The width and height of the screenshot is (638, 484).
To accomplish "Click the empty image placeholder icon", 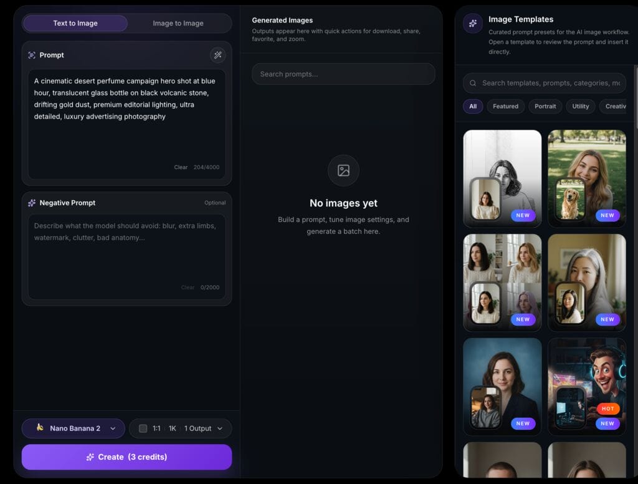I will 343,170.
